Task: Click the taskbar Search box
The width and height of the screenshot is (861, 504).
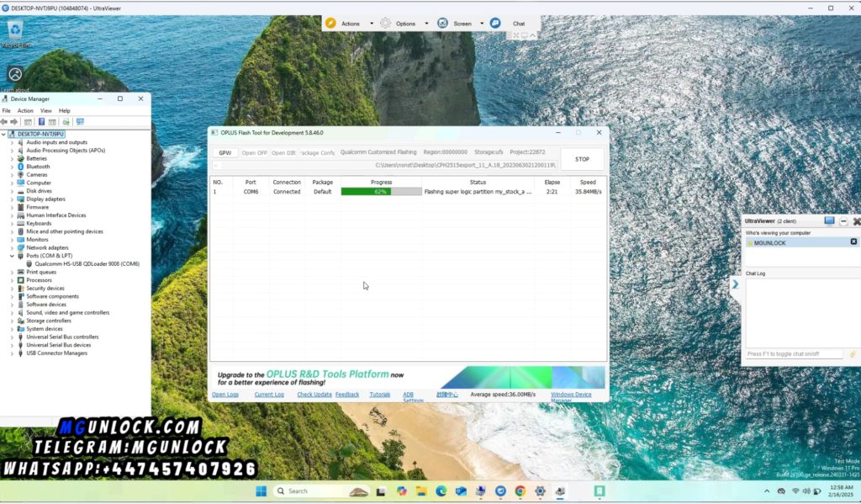Action: pyautogui.click(x=321, y=491)
